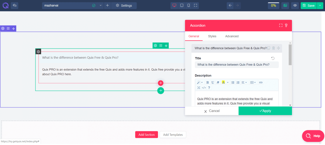The height and width of the screenshot is (145, 325).
Task: Open editor magic wand style dropdown
Action: coord(200,83)
